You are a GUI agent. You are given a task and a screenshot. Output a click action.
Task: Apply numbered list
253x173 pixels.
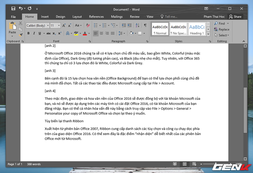point(104,25)
